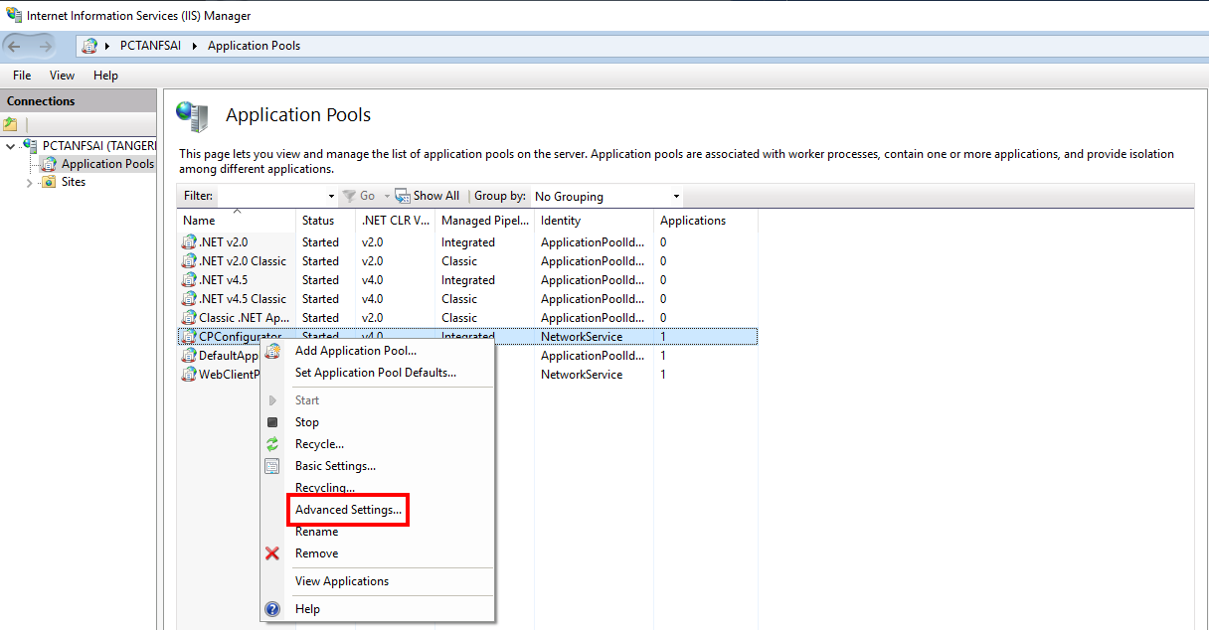The image size is (1209, 630).
Task: Click the red Remove X icon
Action: click(272, 553)
